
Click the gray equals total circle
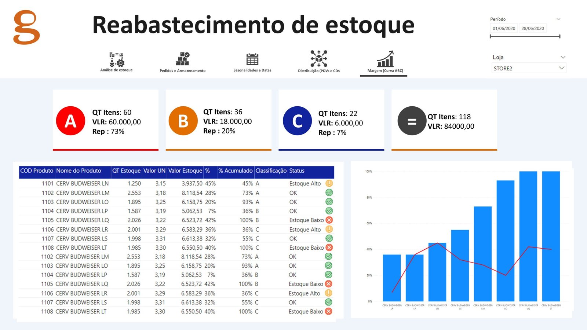[x=412, y=121]
